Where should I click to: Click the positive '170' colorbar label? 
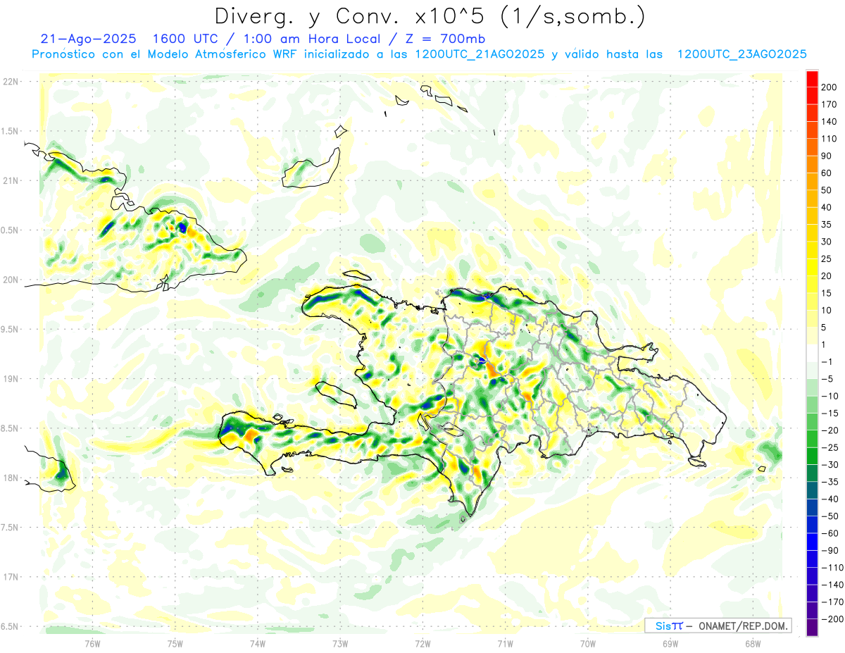pos(829,104)
